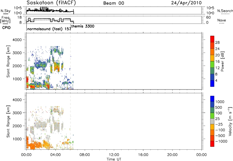Click '1000' on velocity scale top

click(x=220, y=102)
